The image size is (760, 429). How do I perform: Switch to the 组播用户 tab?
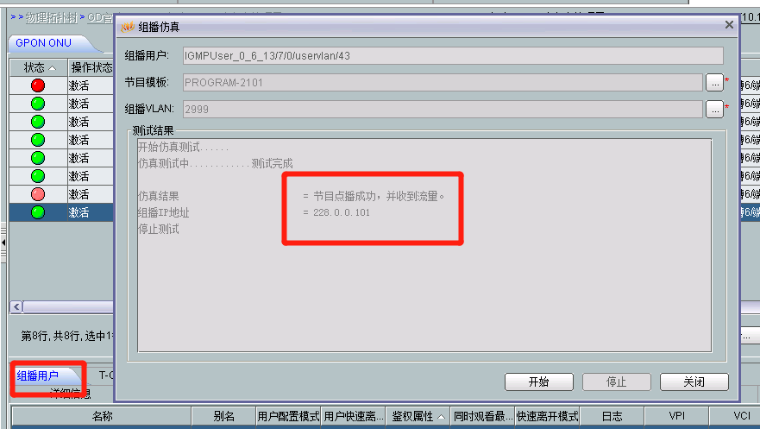tap(38, 375)
